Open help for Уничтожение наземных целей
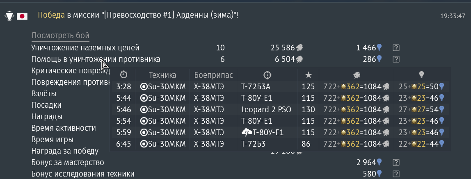The height and width of the screenshot is (179, 471). pos(396,48)
